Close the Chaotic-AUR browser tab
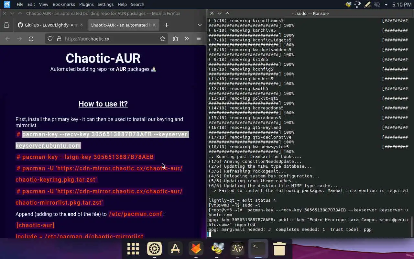This screenshot has width=414, height=259. coord(154,25)
